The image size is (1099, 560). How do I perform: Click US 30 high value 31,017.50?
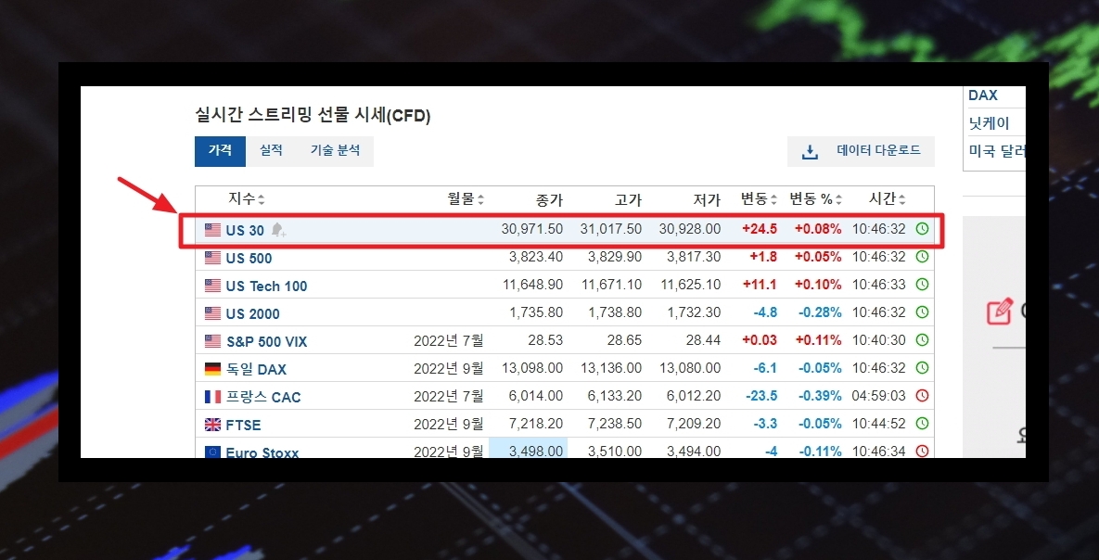coord(610,229)
